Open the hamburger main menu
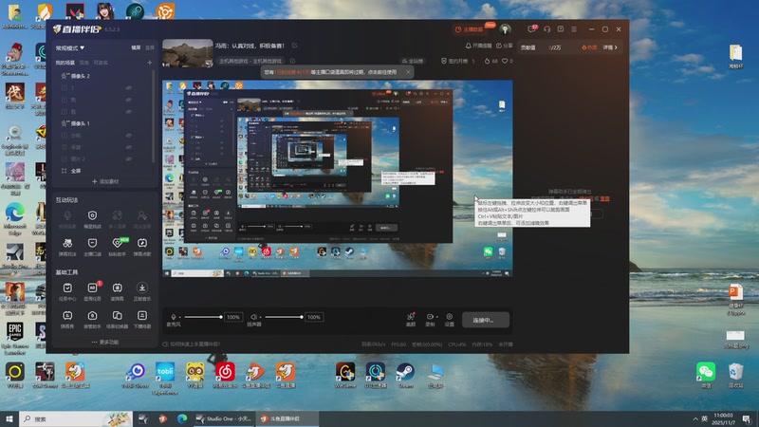This screenshot has height=427, width=759. click(x=574, y=29)
